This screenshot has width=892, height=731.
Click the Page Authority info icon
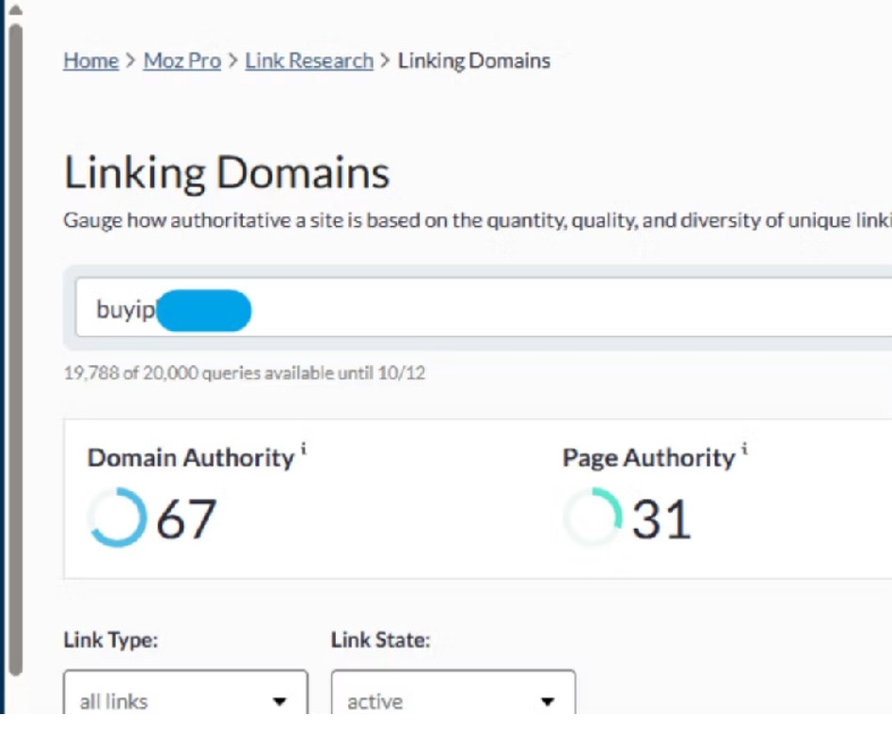point(744,449)
